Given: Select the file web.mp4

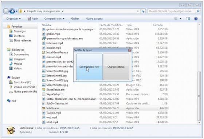Looking at the screenshot, I should (x=52, y=118).
